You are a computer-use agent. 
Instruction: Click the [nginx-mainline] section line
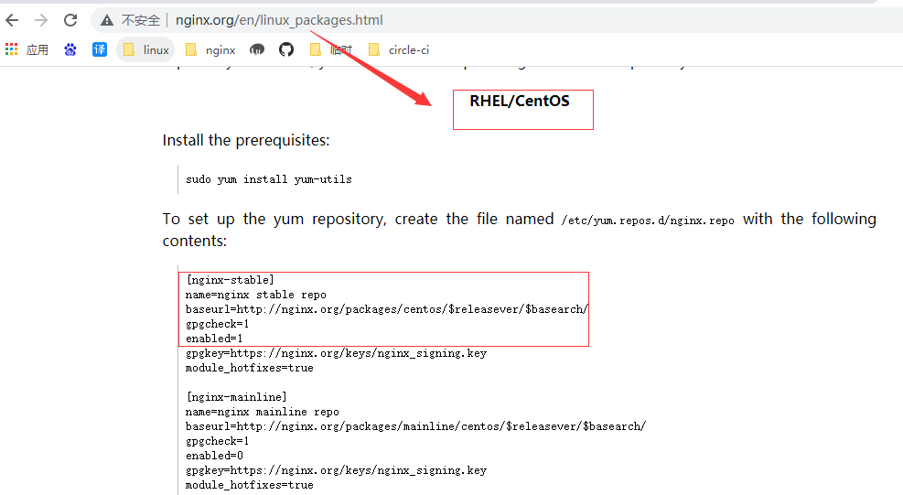236,397
